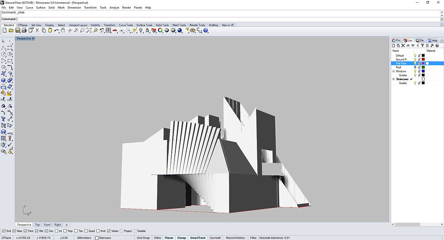Click the Cut scissors icon
The image size is (444, 240).
click(37, 30)
